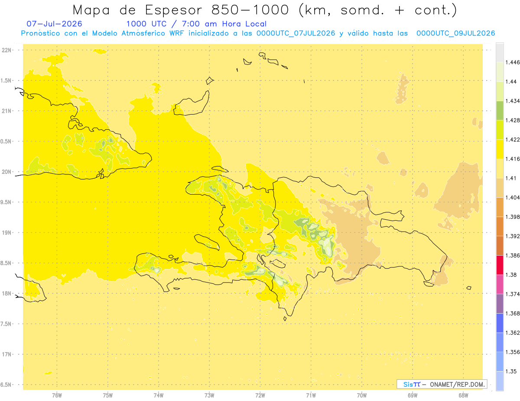This screenshot has height=401, width=520.
Task: Select the 68W longitude label
Action: coord(463,395)
